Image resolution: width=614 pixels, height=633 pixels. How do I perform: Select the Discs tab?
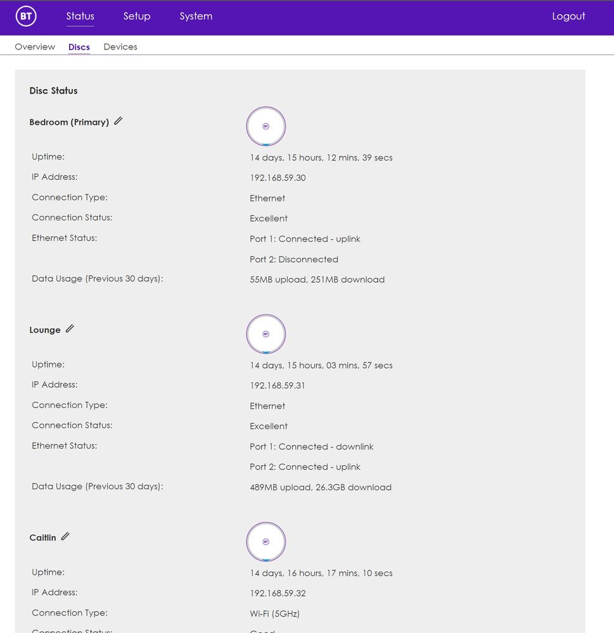pos(79,47)
